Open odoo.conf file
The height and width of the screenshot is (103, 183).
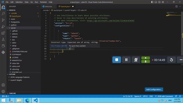[x=16, y=66]
